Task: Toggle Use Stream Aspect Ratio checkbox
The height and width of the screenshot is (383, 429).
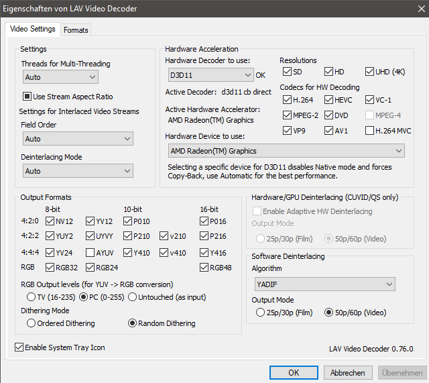Action: 28,97
